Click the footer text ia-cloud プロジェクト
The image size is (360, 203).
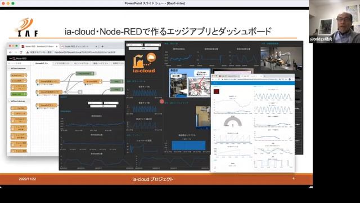tap(152, 179)
